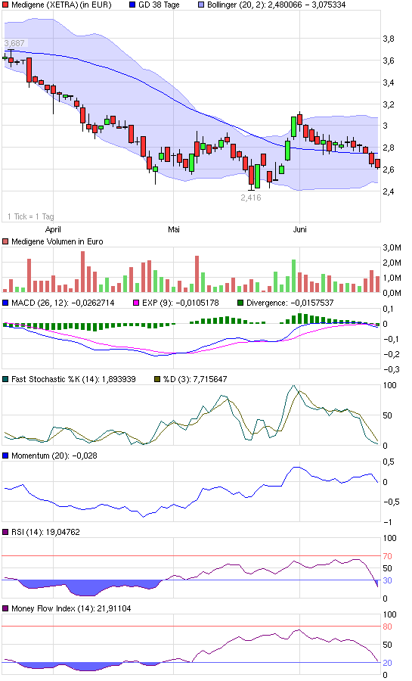Click the Medigene Volumen legend swatch
The height and width of the screenshot is (681, 412).
5,241
